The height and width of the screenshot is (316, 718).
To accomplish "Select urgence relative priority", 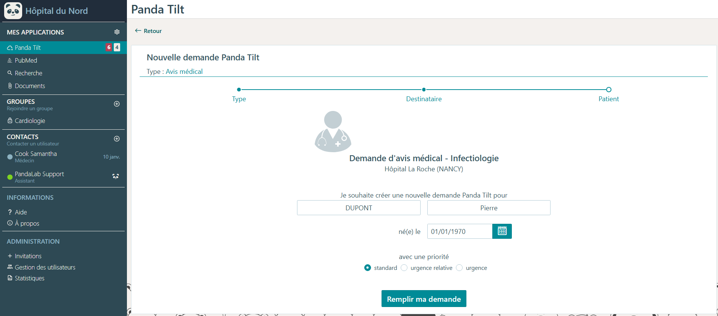I will [x=404, y=268].
